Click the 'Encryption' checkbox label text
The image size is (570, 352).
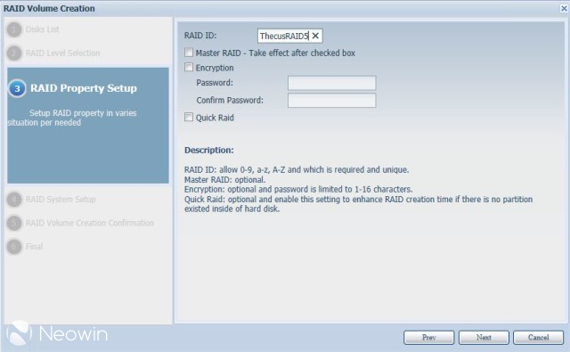(x=215, y=68)
